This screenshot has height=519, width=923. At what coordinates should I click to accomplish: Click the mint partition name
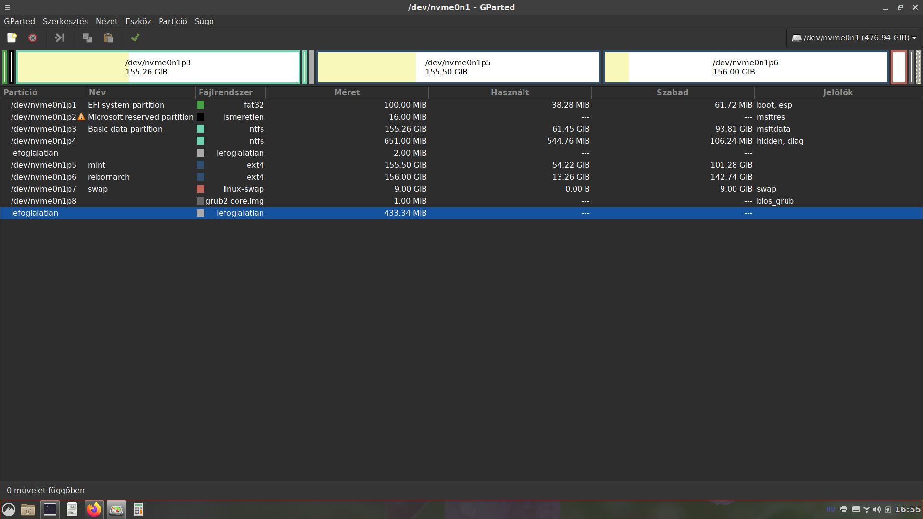coord(97,165)
